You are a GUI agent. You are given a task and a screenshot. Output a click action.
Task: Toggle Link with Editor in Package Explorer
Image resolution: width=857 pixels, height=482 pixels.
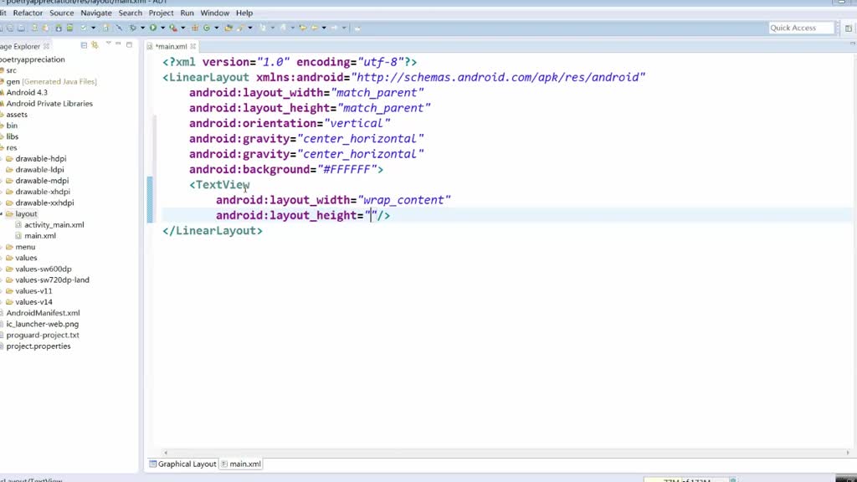95,45
